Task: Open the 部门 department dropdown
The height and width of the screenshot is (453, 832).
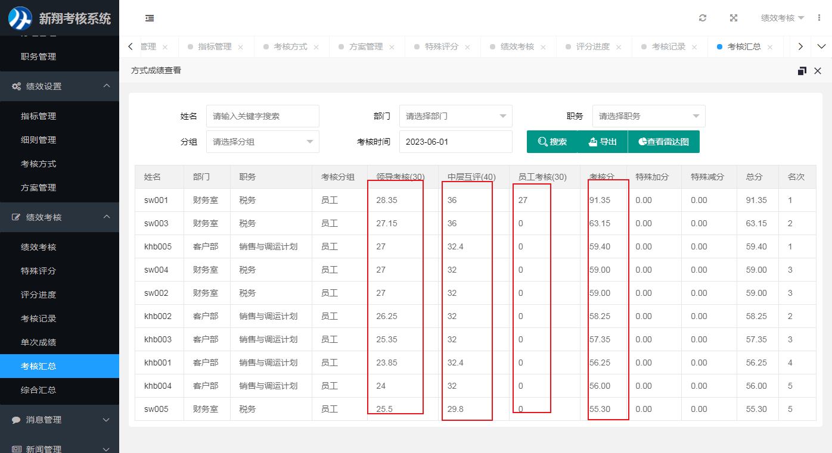Action: 455,116
